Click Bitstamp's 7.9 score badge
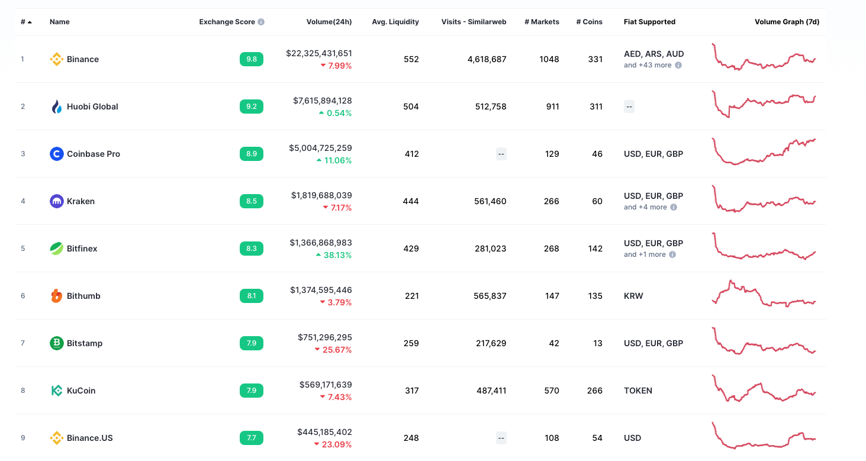This screenshot has height=461, width=866. point(252,343)
